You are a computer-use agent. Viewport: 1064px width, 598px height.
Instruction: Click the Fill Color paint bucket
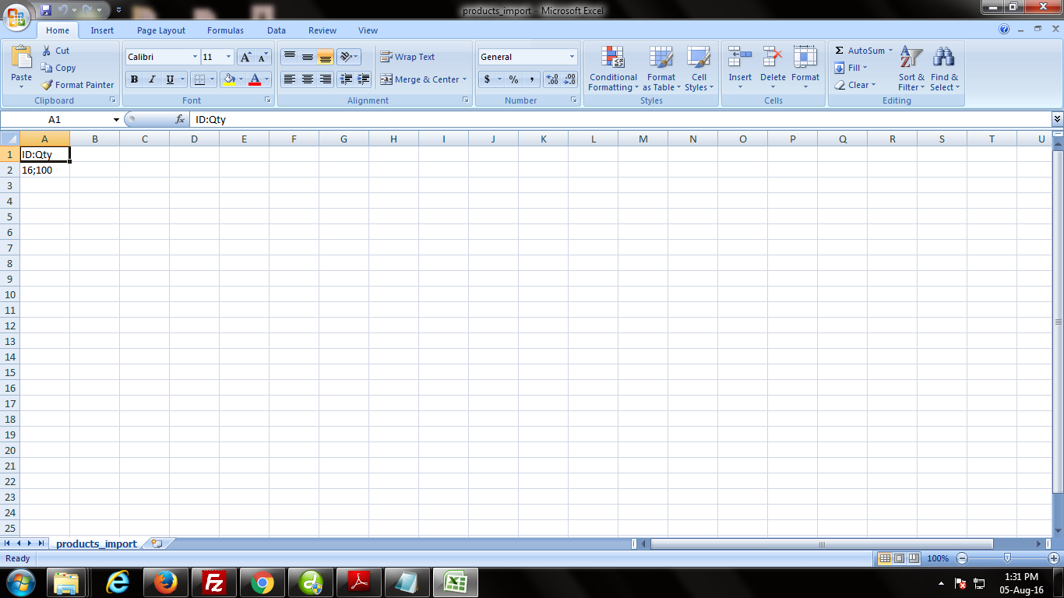pos(228,79)
